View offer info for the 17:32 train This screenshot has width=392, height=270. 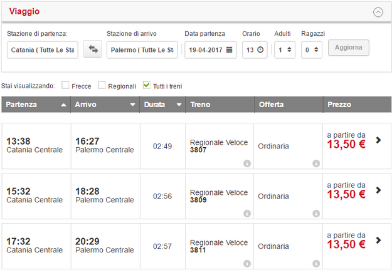tap(315, 262)
